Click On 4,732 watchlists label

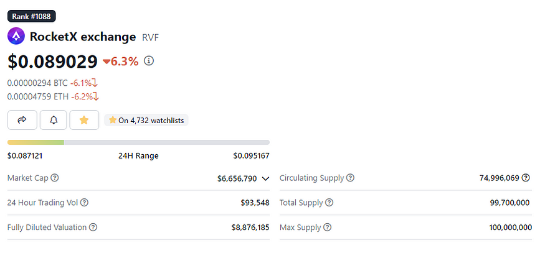[x=146, y=121]
